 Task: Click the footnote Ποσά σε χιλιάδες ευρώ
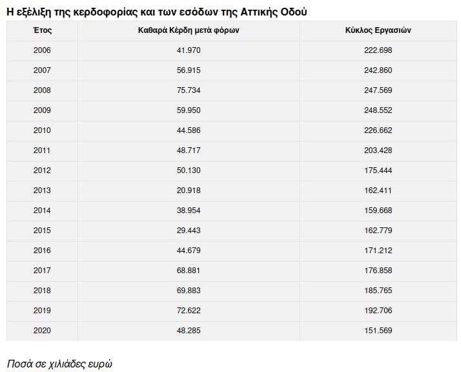tap(59, 364)
